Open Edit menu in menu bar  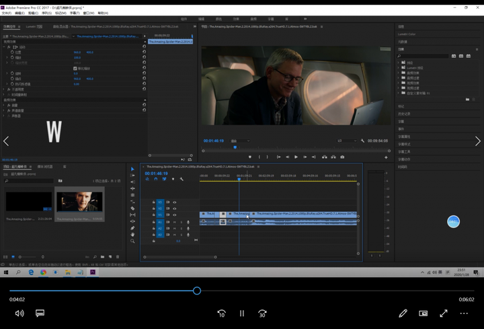click(19, 13)
